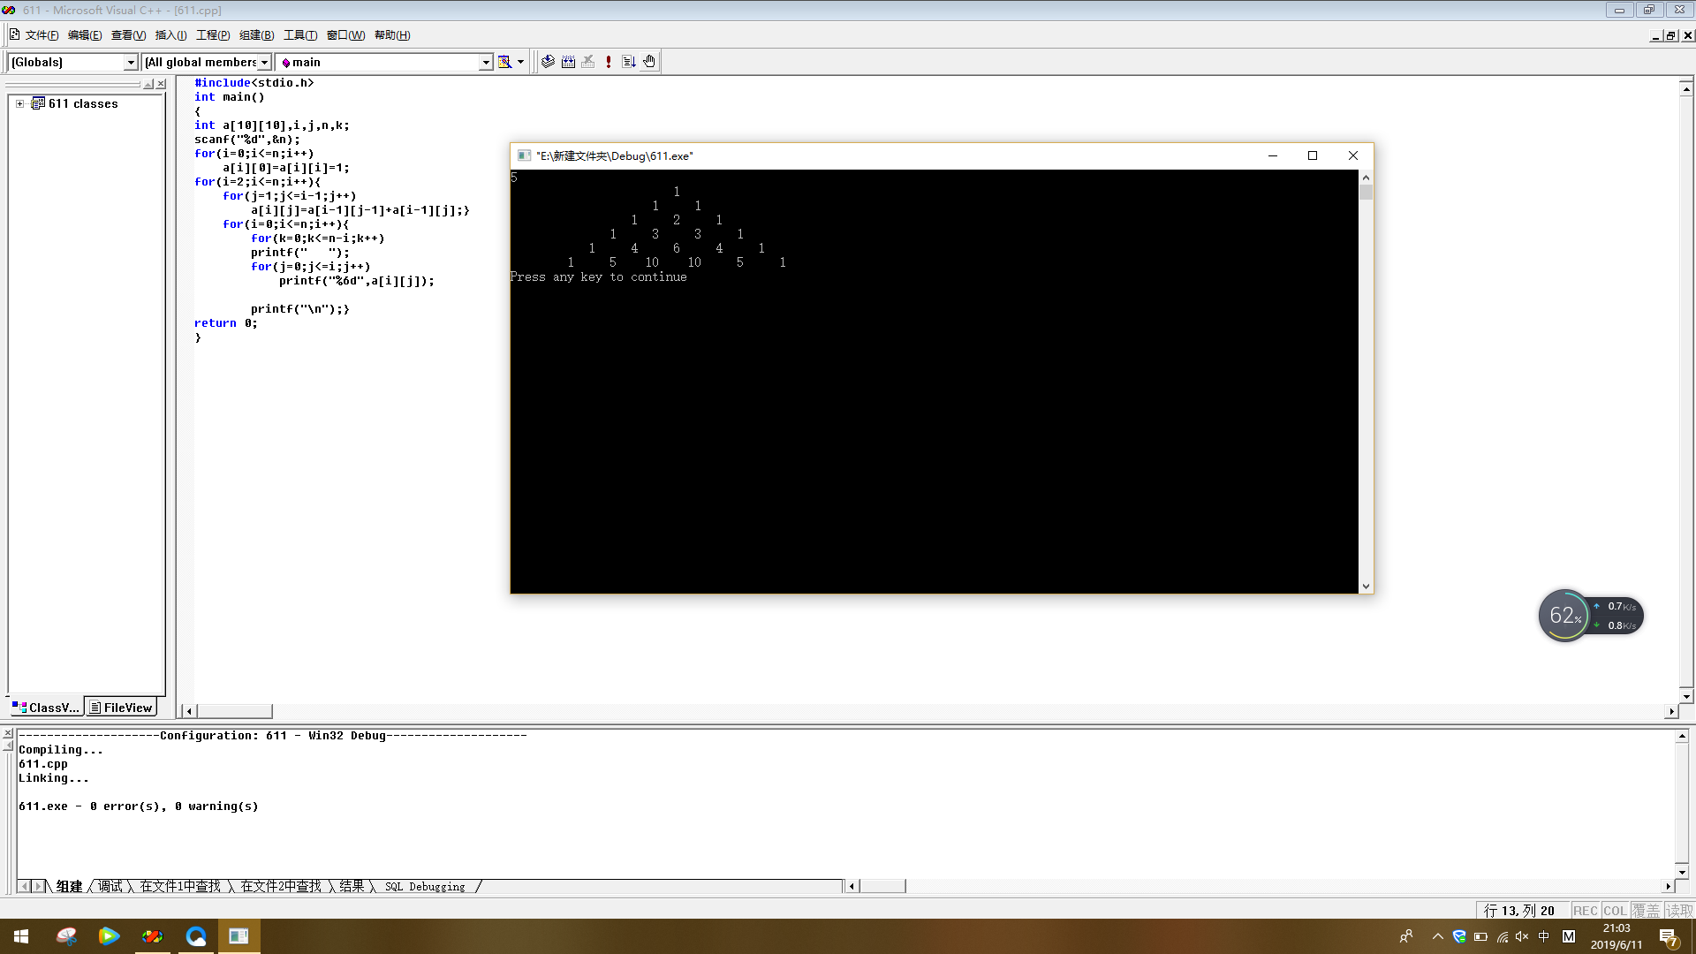Open the All global members dropdown
This screenshot has width=1696, height=954.
tap(264, 62)
